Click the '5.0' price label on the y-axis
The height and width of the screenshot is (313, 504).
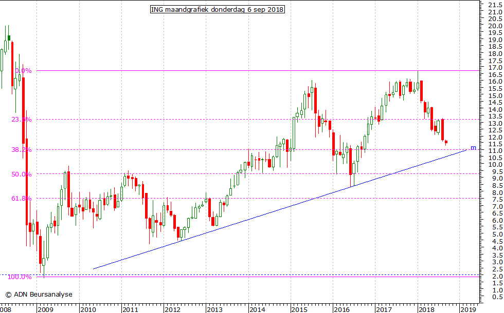(x=497, y=234)
